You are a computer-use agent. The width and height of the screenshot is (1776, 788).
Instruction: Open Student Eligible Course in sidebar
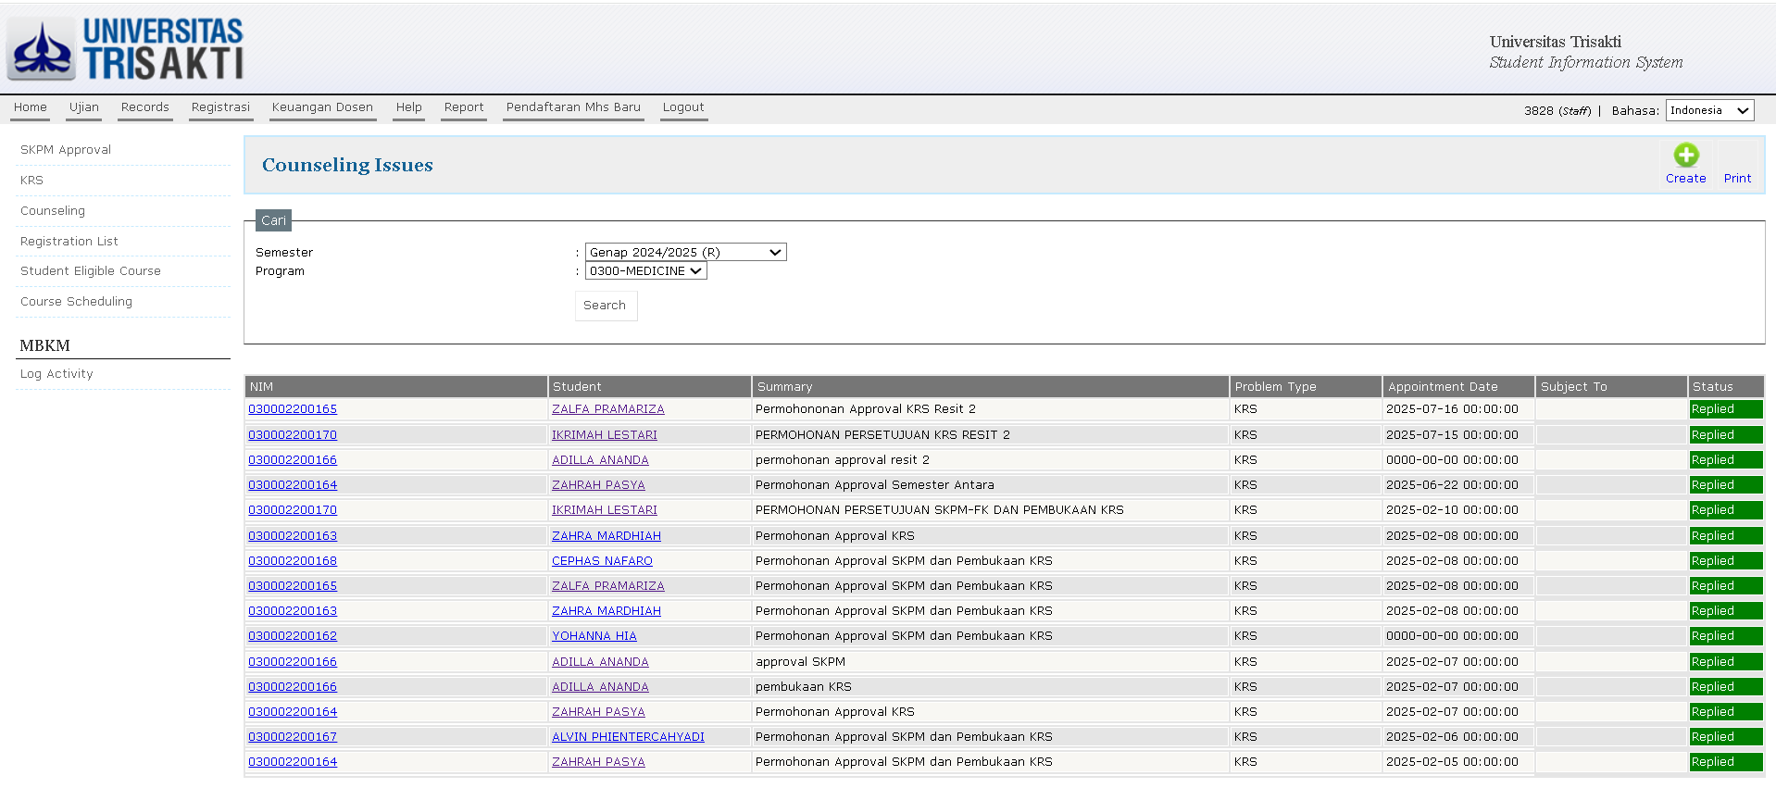pyautogui.click(x=91, y=271)
